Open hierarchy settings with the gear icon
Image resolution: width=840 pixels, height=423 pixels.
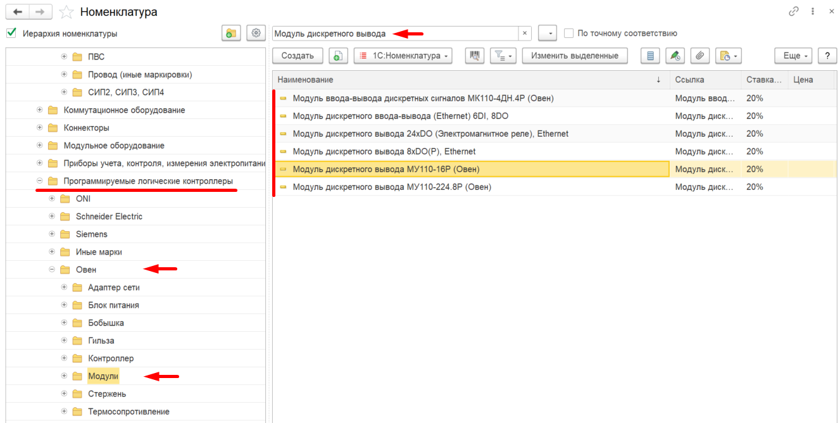click(256, 34)
